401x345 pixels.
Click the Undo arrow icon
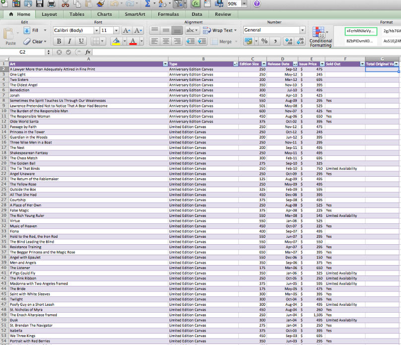pyautogui.click(x=115, y=3)
